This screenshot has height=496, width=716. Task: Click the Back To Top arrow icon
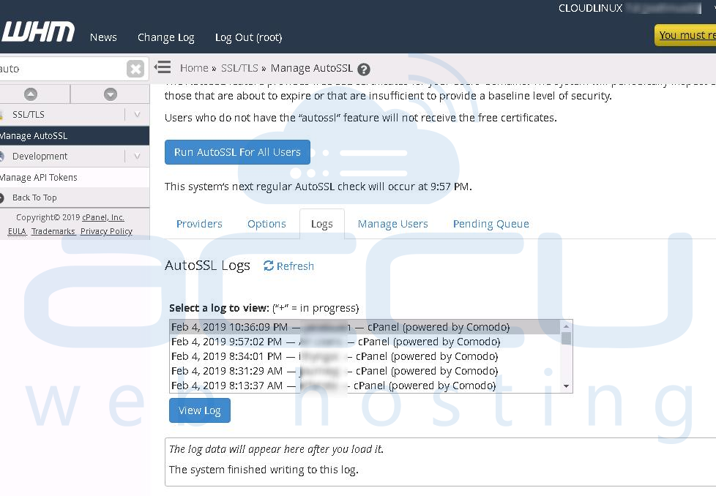click(1, 198)
